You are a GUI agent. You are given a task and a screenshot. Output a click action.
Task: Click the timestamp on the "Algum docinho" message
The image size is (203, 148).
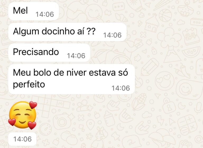click(112, 35)
